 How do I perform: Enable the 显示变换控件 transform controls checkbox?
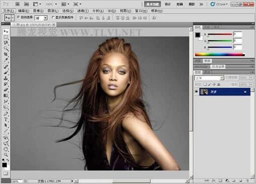[x=53, y=17]
